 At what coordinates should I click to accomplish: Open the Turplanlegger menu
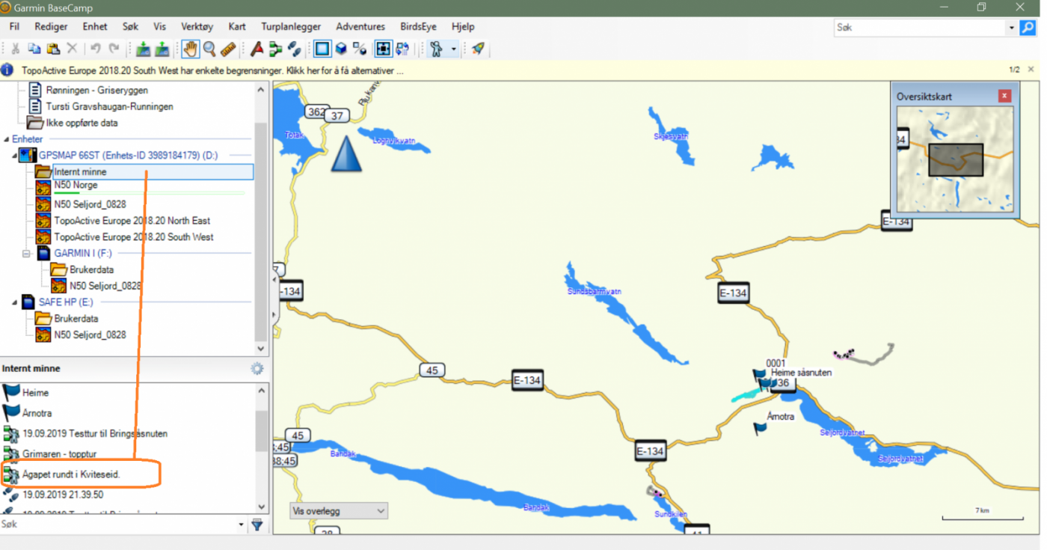click(x=291, y=26)
